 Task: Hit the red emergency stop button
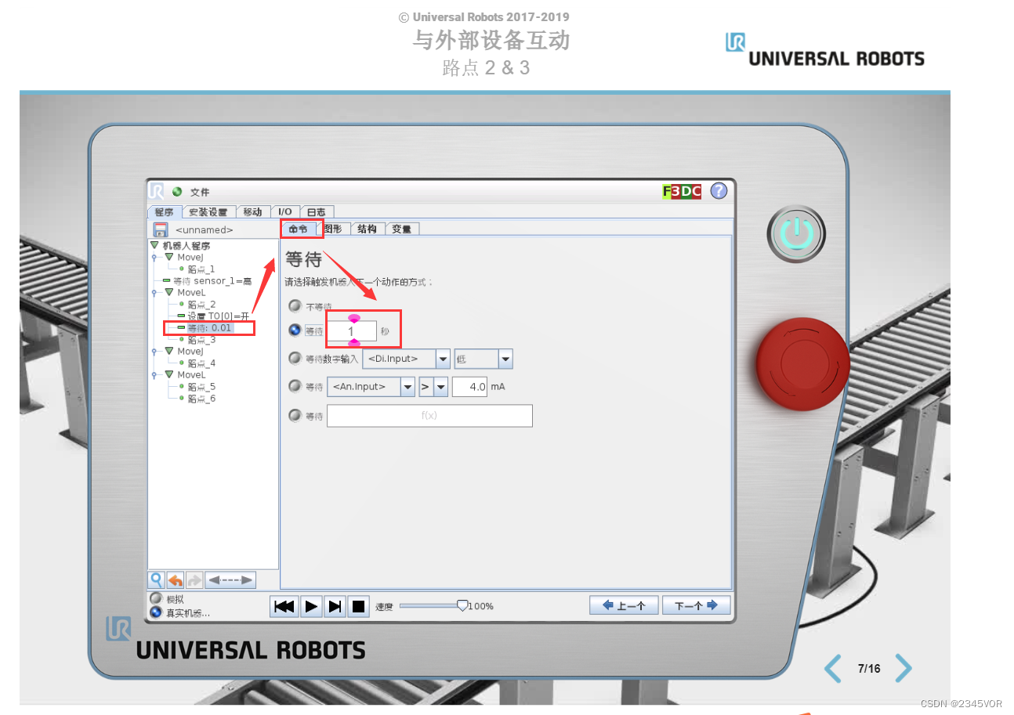(802, 364)
